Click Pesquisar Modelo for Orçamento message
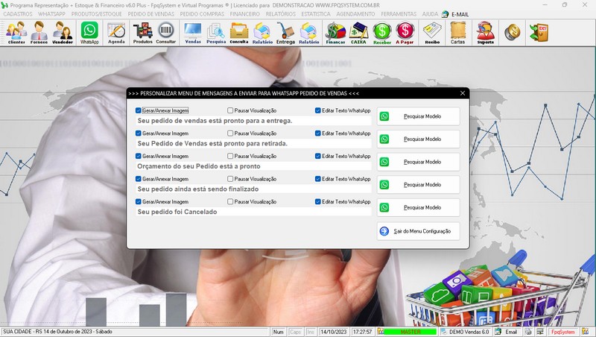This screenshot has width=596, height=337. [x=419, y=162]
